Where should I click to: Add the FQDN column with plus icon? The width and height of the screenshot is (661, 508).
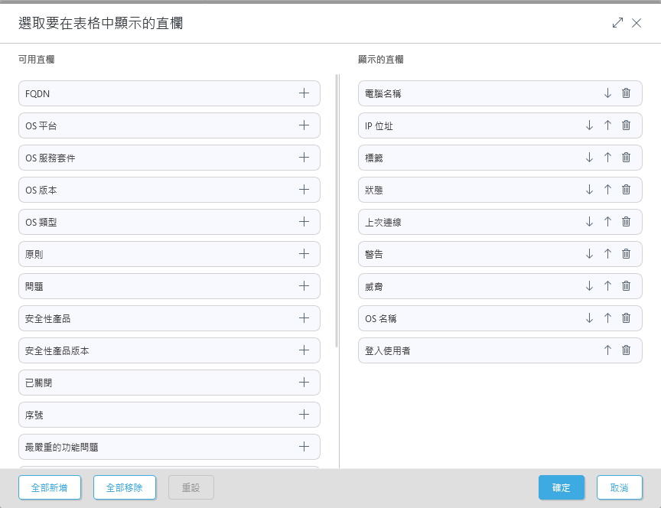(304, 93)
